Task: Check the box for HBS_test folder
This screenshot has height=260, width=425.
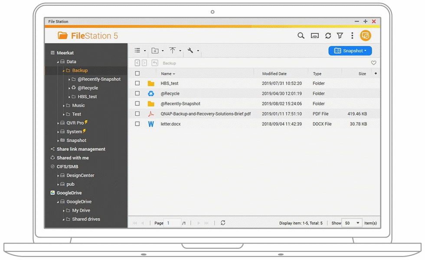Action: (x=137, y=83)
